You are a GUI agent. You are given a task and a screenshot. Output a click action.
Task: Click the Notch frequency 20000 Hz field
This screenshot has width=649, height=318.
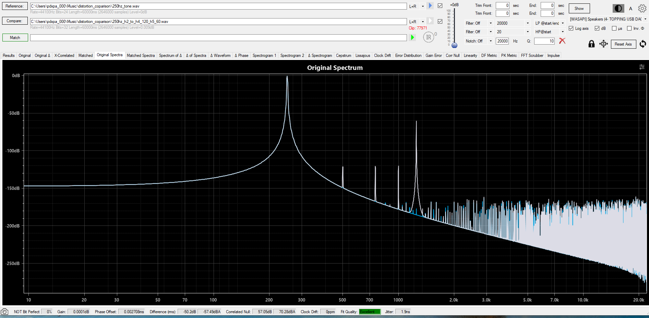click(502, 41)
